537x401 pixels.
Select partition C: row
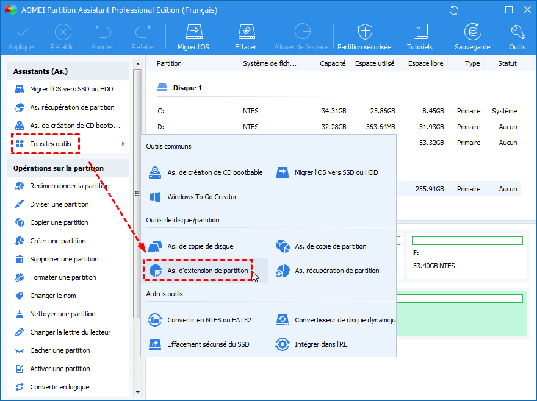(x=338, y=111)
